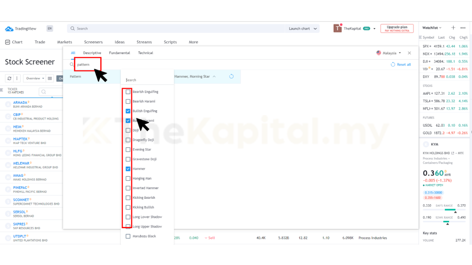Click the Upgrade plan button
The height and width of the screenshot is (265, 472).
coord(397,29)
